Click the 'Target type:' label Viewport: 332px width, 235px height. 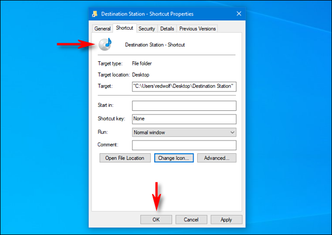point(110,63)
